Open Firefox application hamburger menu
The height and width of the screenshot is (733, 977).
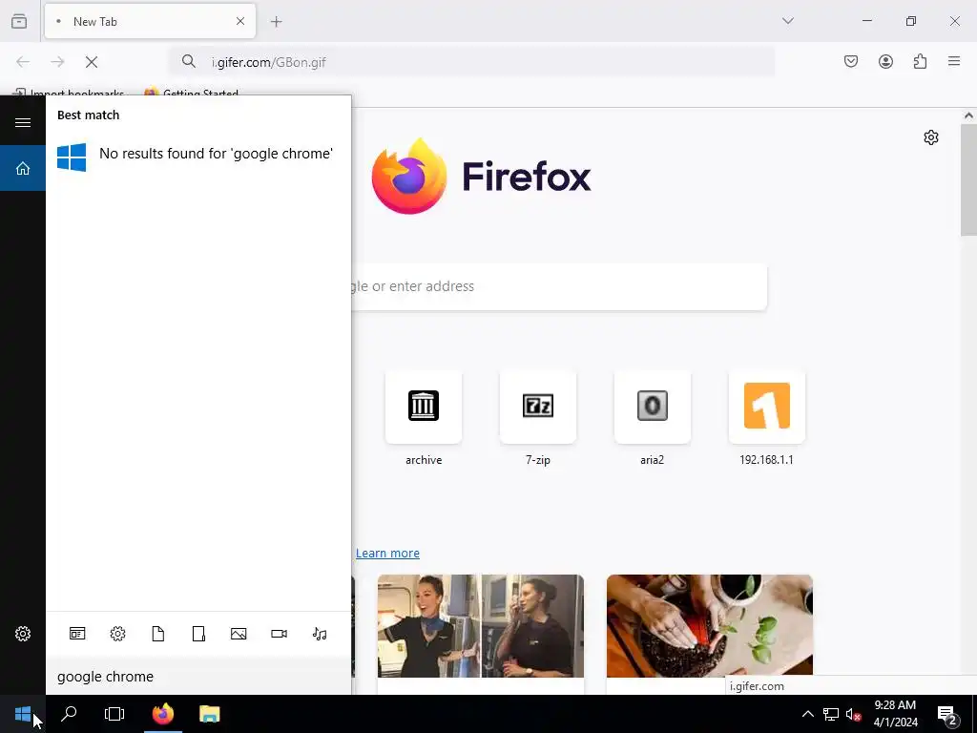(954, 61)
